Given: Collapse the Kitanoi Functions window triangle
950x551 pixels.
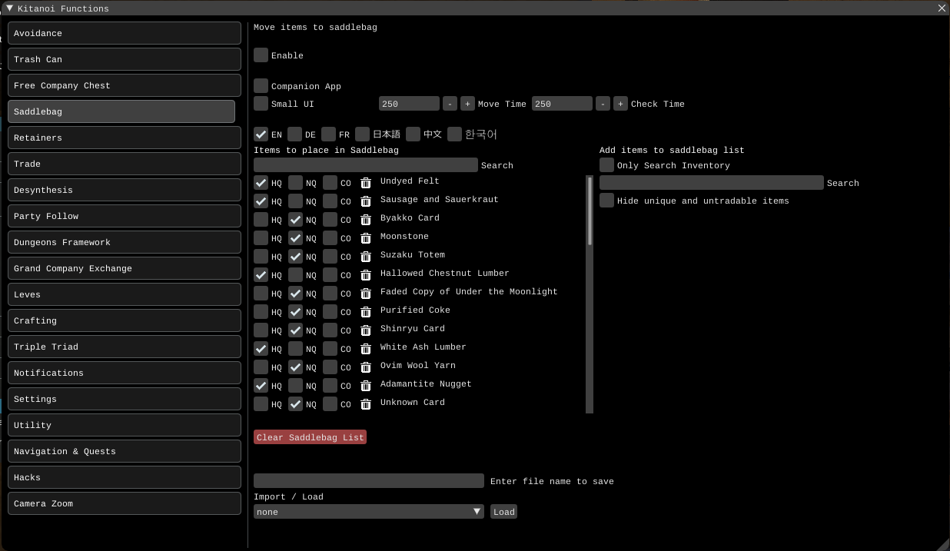Looking at the screenshot, I should (x=9, y=8).
